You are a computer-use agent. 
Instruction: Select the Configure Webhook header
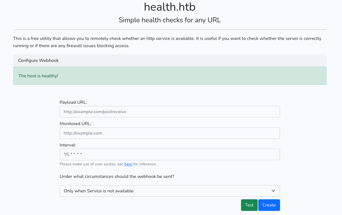[38, 60]
